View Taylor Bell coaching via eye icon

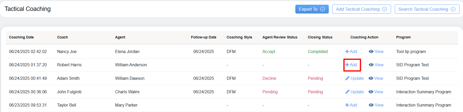tap(376, 105)
